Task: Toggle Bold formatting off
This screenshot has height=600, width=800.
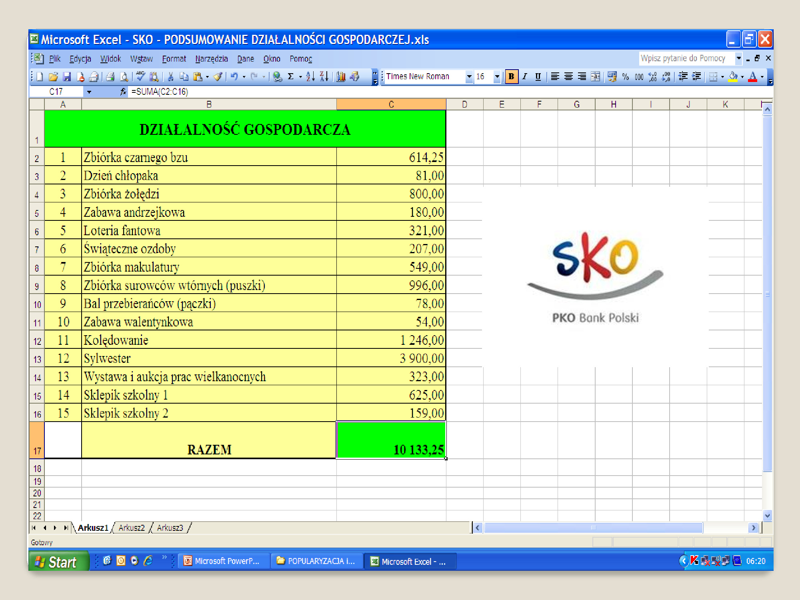Action: click(511, 76)
